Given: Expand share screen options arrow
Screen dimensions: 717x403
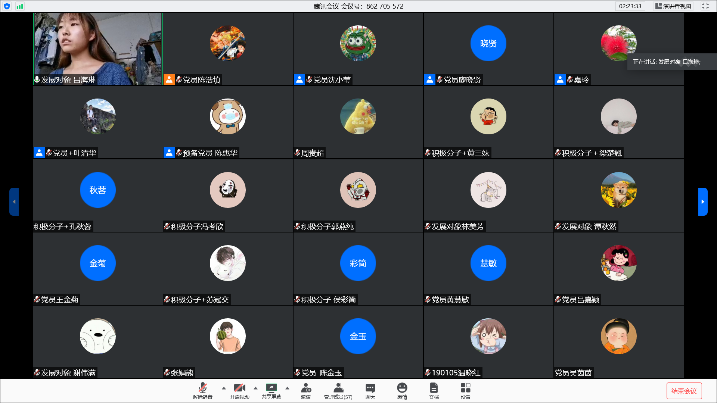Looking at the screenshot, I should pos(287,388).
